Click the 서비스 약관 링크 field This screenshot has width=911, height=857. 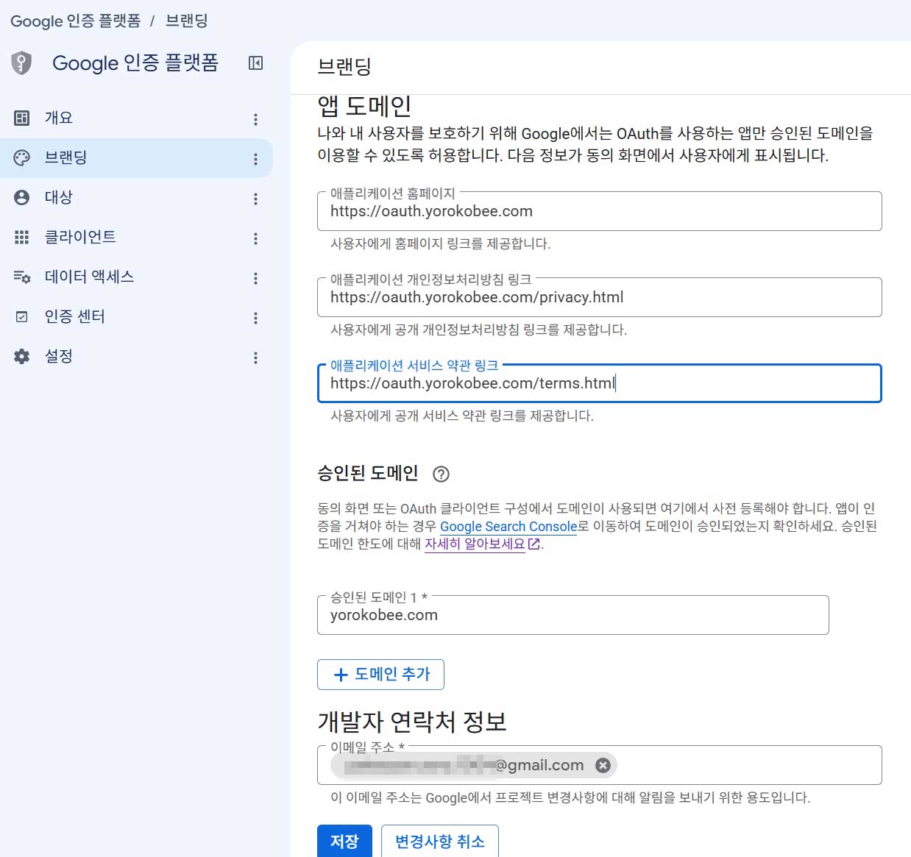pos(600,383)
